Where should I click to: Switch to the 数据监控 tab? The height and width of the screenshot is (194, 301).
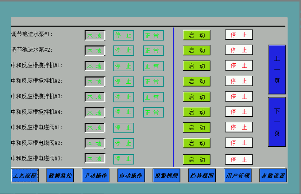60,176
